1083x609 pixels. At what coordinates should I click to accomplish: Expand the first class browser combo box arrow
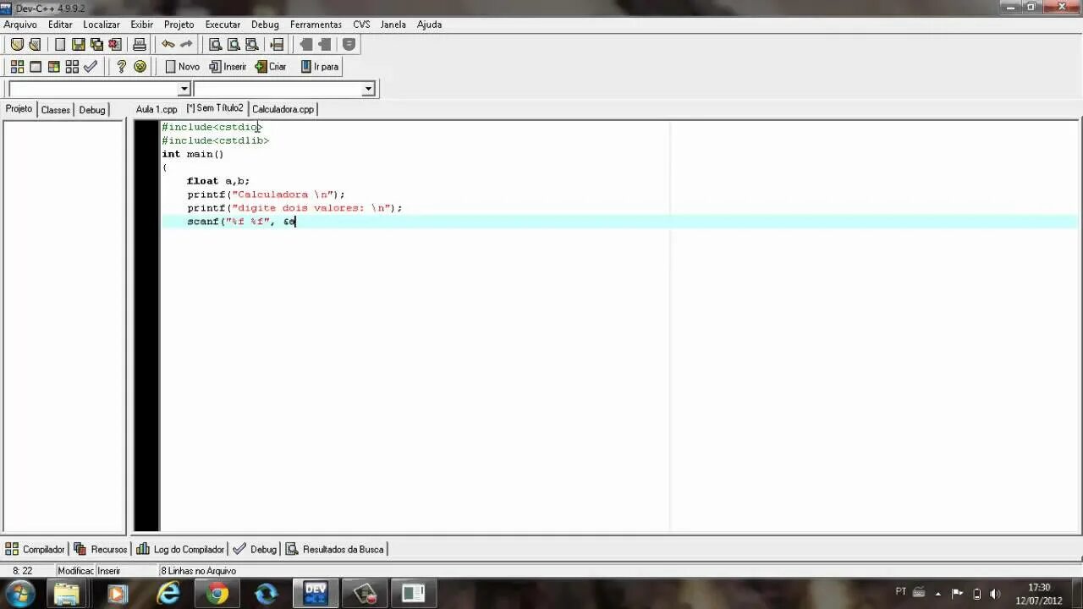[184, 89]
